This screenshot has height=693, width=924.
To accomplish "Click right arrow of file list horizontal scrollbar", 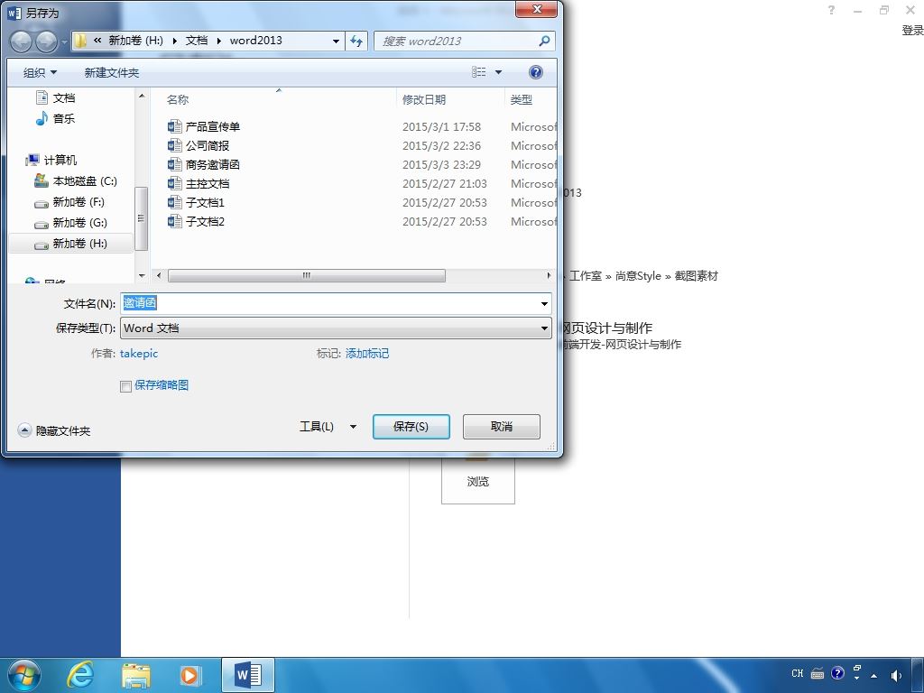I will coord(549,275).
